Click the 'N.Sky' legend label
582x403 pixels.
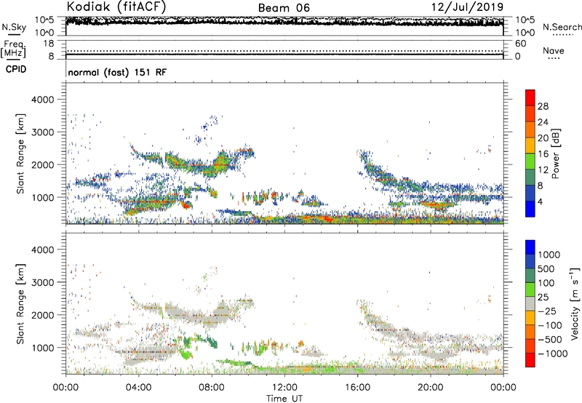(14, 27)
